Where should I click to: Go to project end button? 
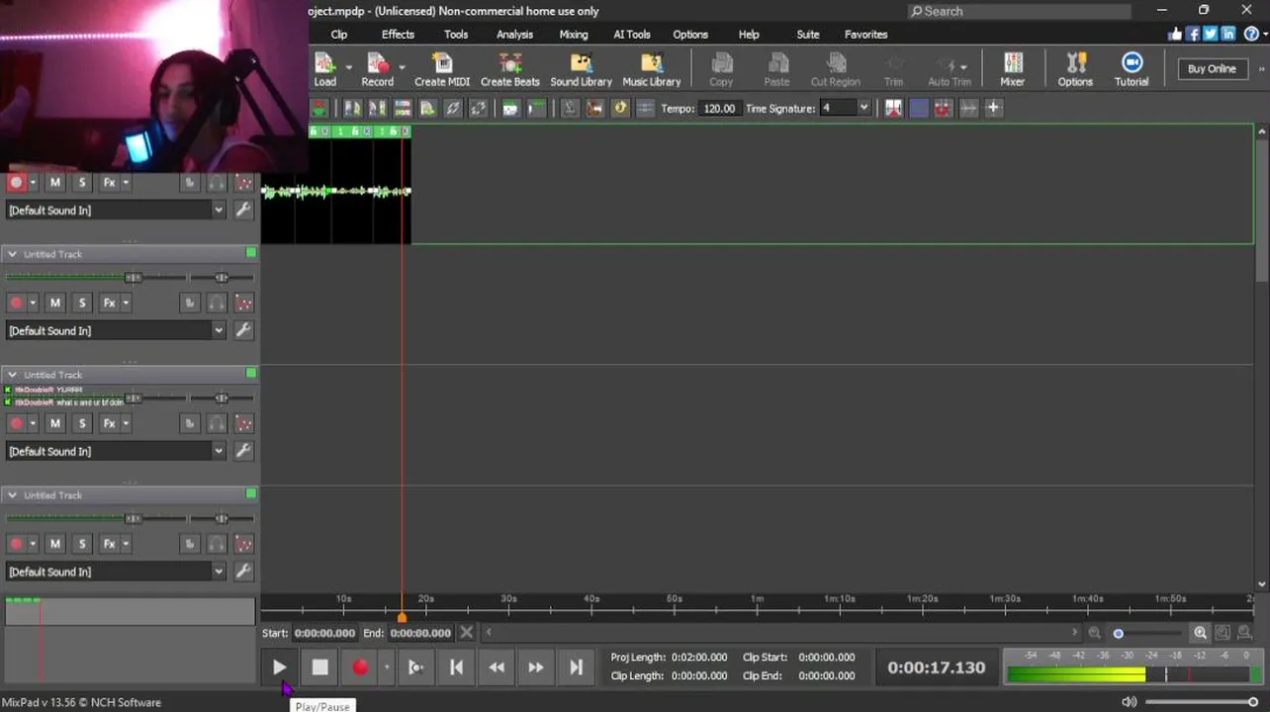(576, 667)
